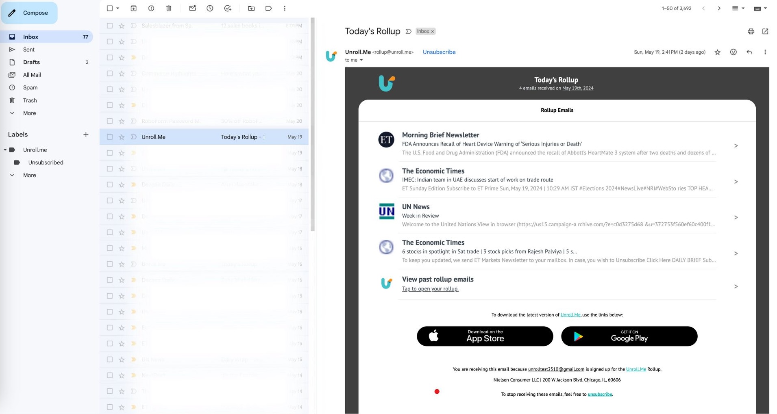
Task: Toggle importance on Unroll.Me May 19 row
Action: [x=133, y=137]
